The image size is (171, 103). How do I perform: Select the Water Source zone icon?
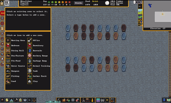(8, 66)
